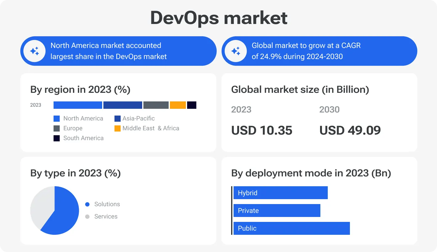Click the Hybrid deployment bar
The width and height of the screenshot is (437, 252).
click(x=280, y=193)
